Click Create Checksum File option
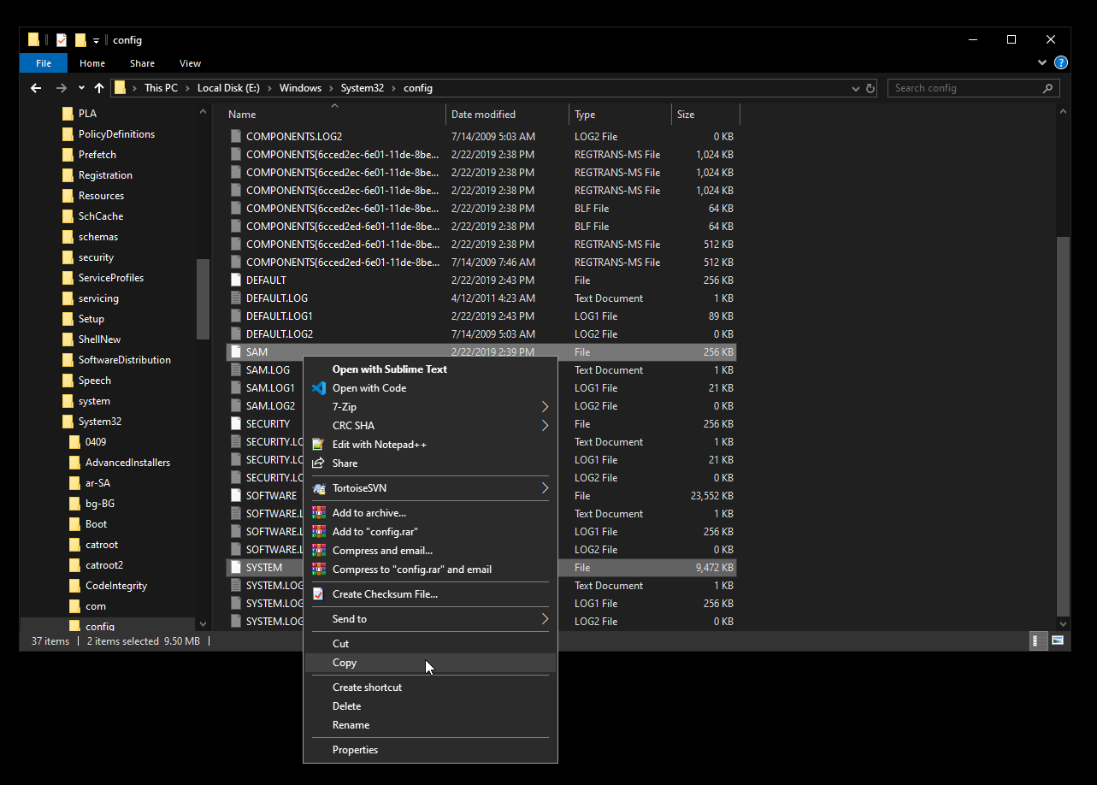 [385, 594]
